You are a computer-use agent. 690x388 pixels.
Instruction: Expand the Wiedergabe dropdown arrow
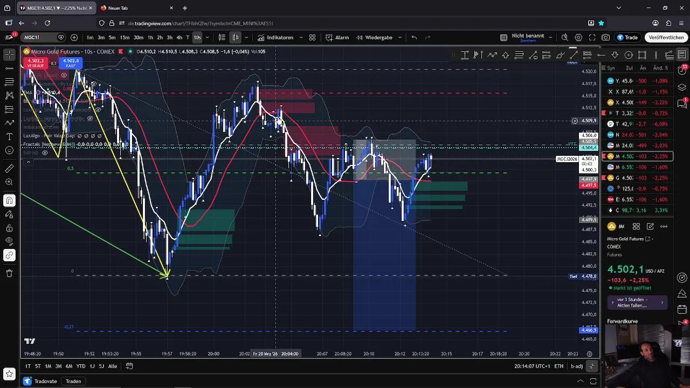pyautogui.click(x=399, y=37)
